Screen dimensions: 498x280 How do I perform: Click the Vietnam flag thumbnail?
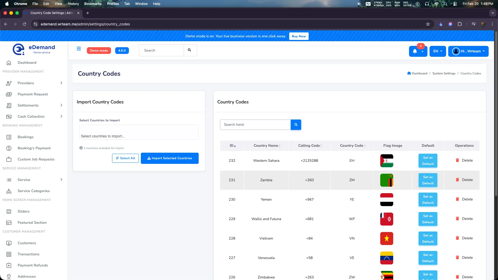pyautogui.click(x=386, y=238)
